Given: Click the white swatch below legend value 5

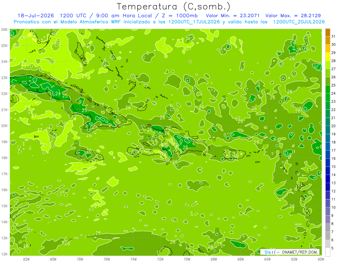Looking at the screenshot, I should (328, 252).
